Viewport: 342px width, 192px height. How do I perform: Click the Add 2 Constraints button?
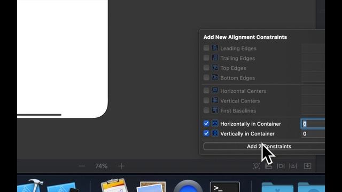264,146
